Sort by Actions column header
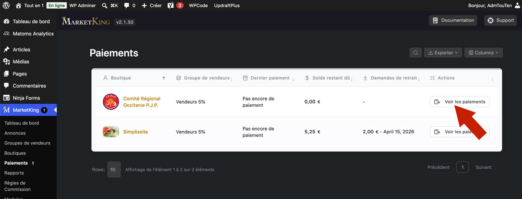Image resolution: width=522 pixels, height=199 pixels. click(x=462, y=78)
